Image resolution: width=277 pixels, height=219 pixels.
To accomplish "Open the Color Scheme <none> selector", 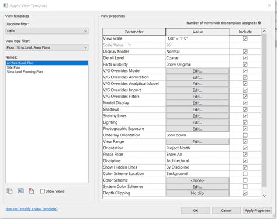I will [x=198, y=180].
